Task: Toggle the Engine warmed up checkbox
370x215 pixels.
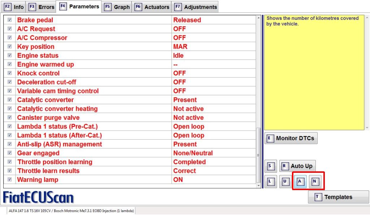Action: pos(9,64)
